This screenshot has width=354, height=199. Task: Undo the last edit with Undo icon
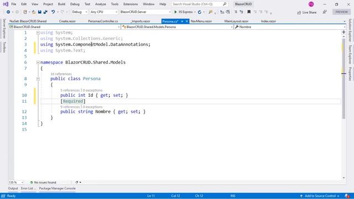coord(53,12)
